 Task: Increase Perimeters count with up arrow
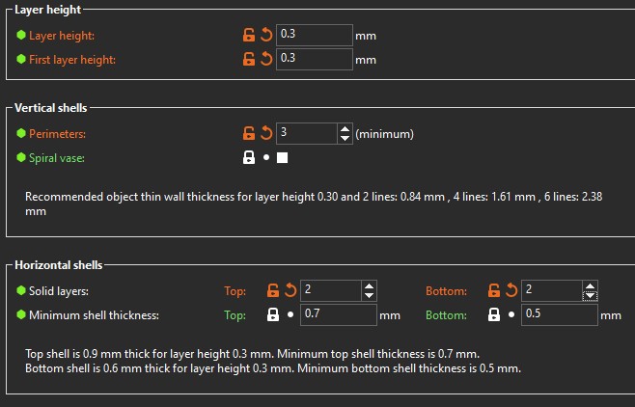click(x=345, y=129)
